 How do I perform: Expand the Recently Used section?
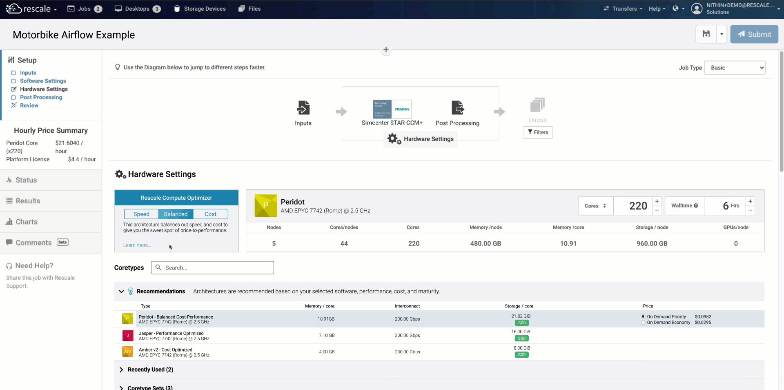(121, 370)
